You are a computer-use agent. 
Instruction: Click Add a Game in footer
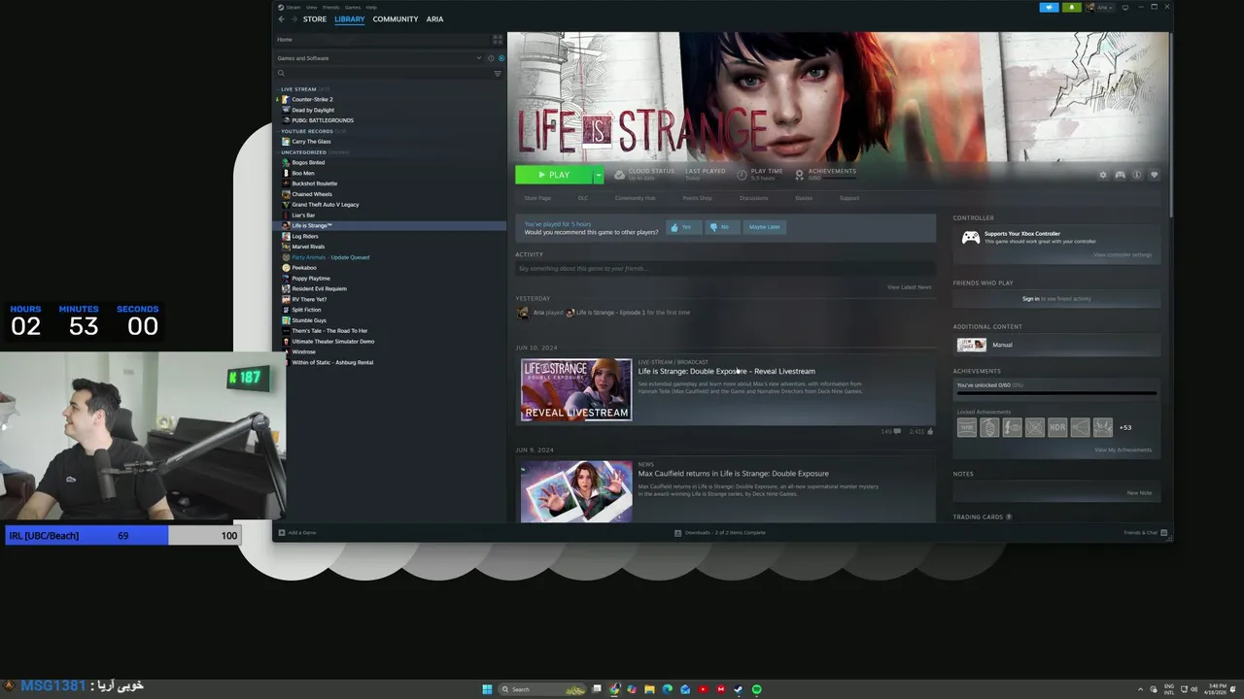point(297,533)
